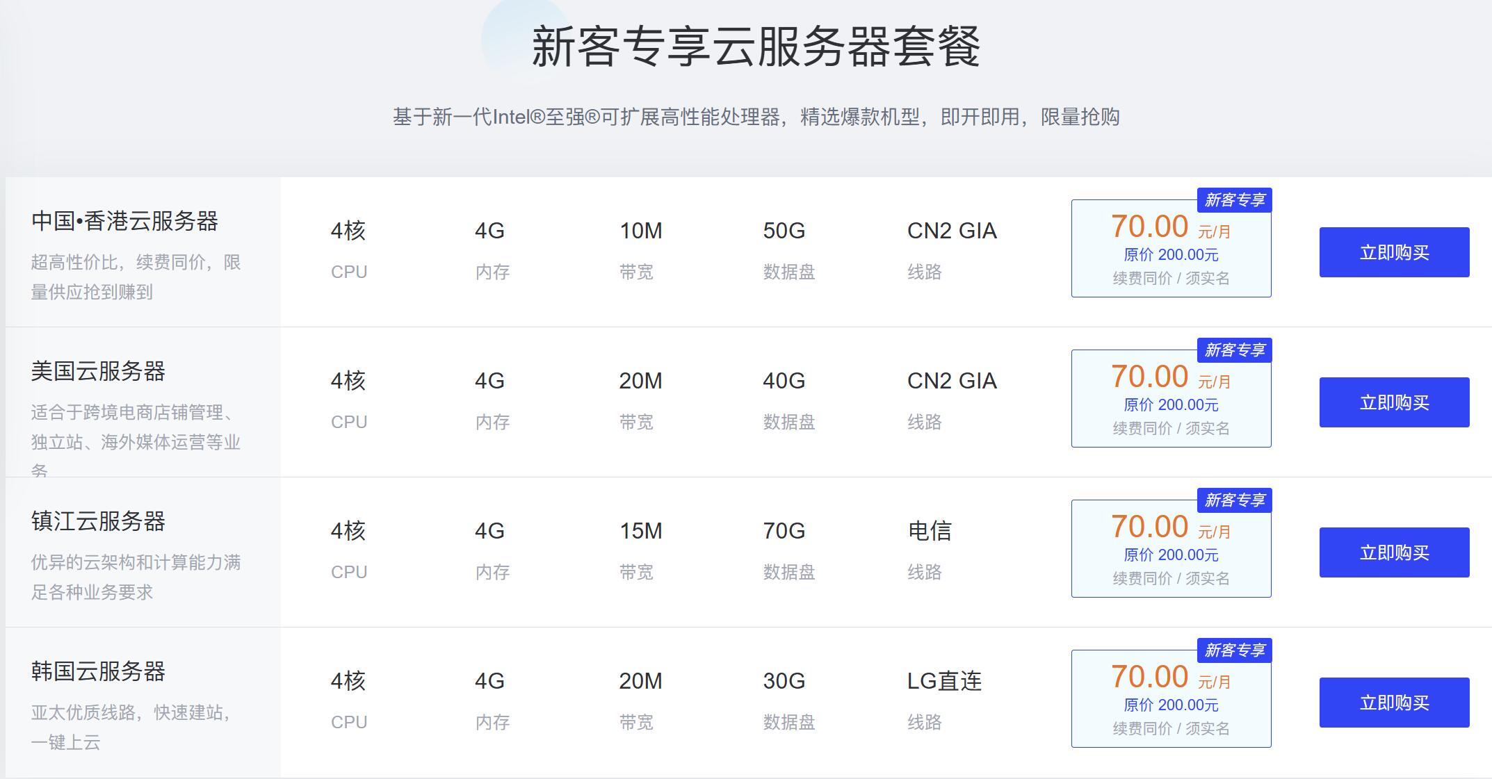
Task: Click 原价 200.00元 in Korea row
Action: coord(1171,705)
